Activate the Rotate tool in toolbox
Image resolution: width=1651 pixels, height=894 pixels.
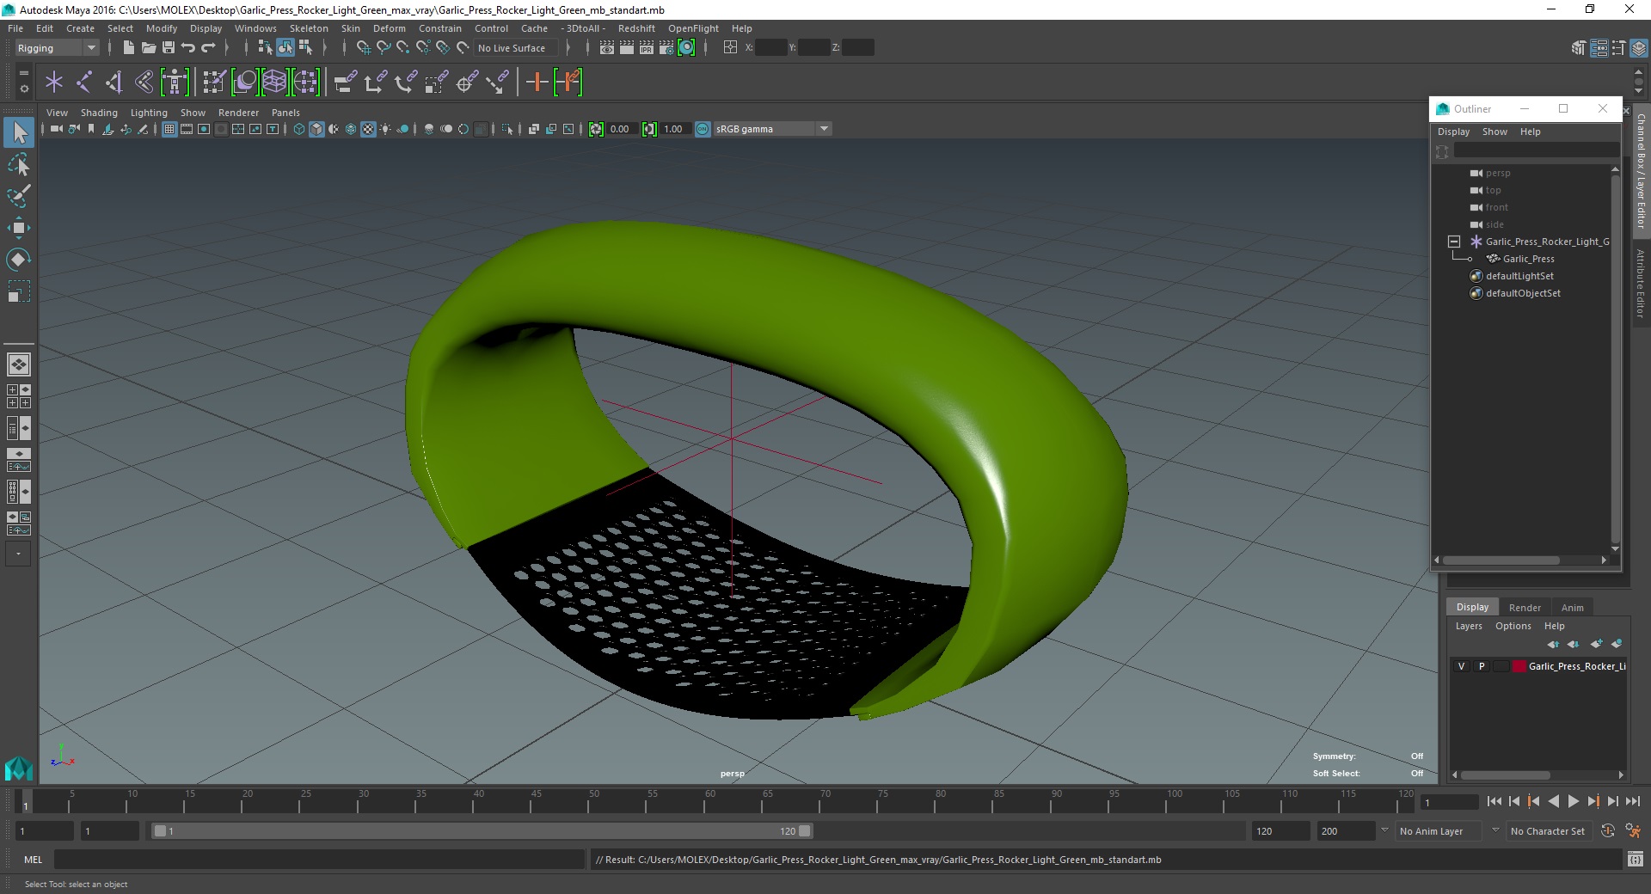pos(19,260)
